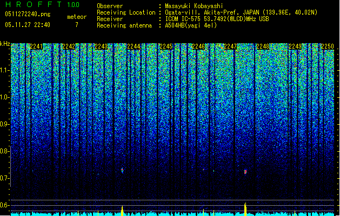The width and height of the screenshot is (340, 216).
Task: Click the 2248 time marker
Action: point(263,46)
